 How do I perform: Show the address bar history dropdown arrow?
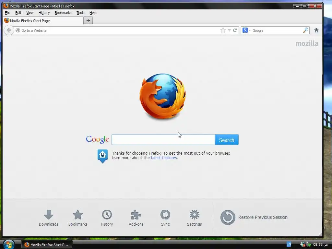(x=229, y=30)
